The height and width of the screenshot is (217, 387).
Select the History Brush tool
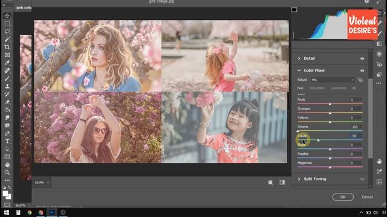click(x=7, y=94)
